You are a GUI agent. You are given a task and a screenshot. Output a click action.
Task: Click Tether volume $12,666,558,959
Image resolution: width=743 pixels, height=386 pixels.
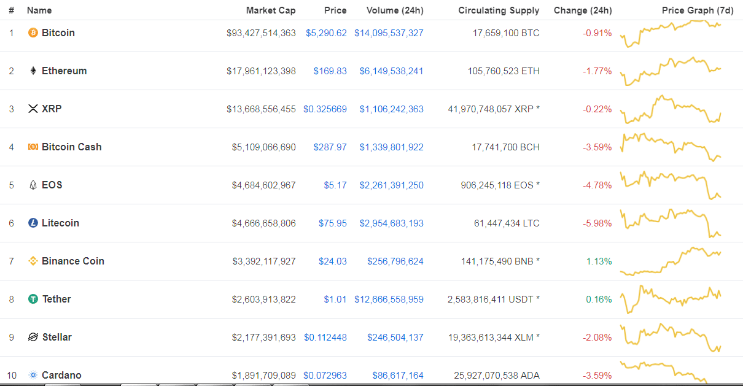coord(389,299)
